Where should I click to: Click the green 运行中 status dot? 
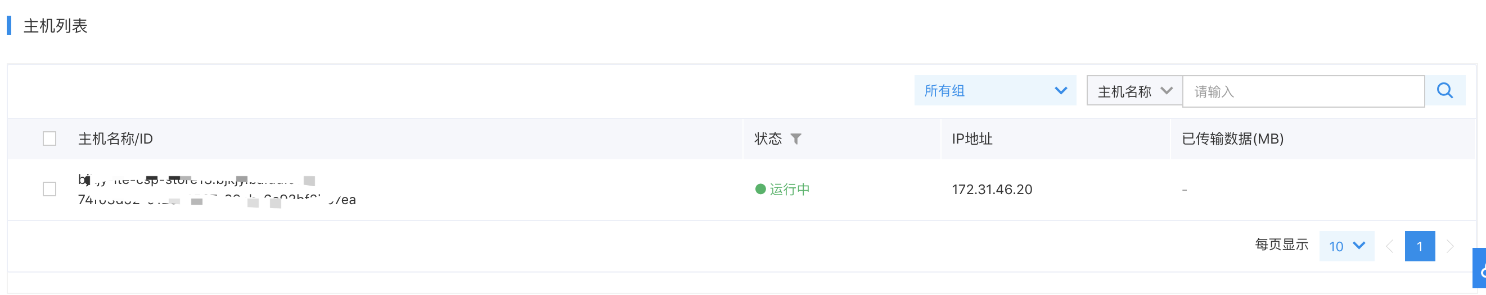click(760, 189)
